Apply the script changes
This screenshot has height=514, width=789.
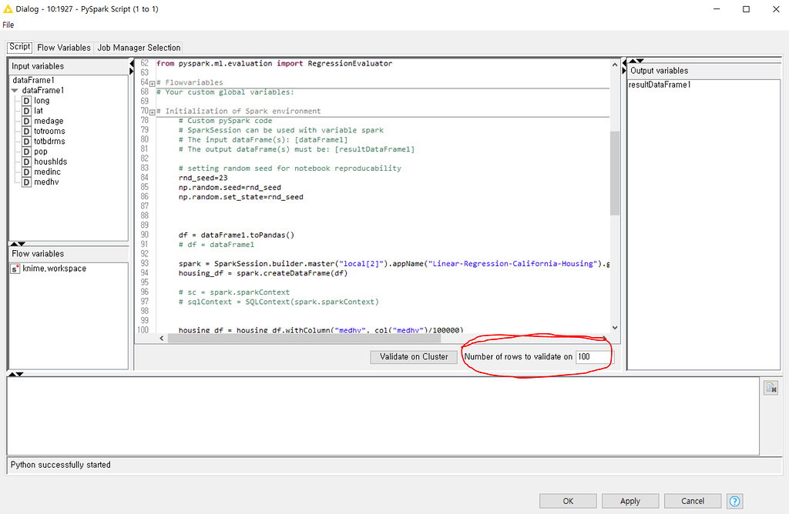630,501
